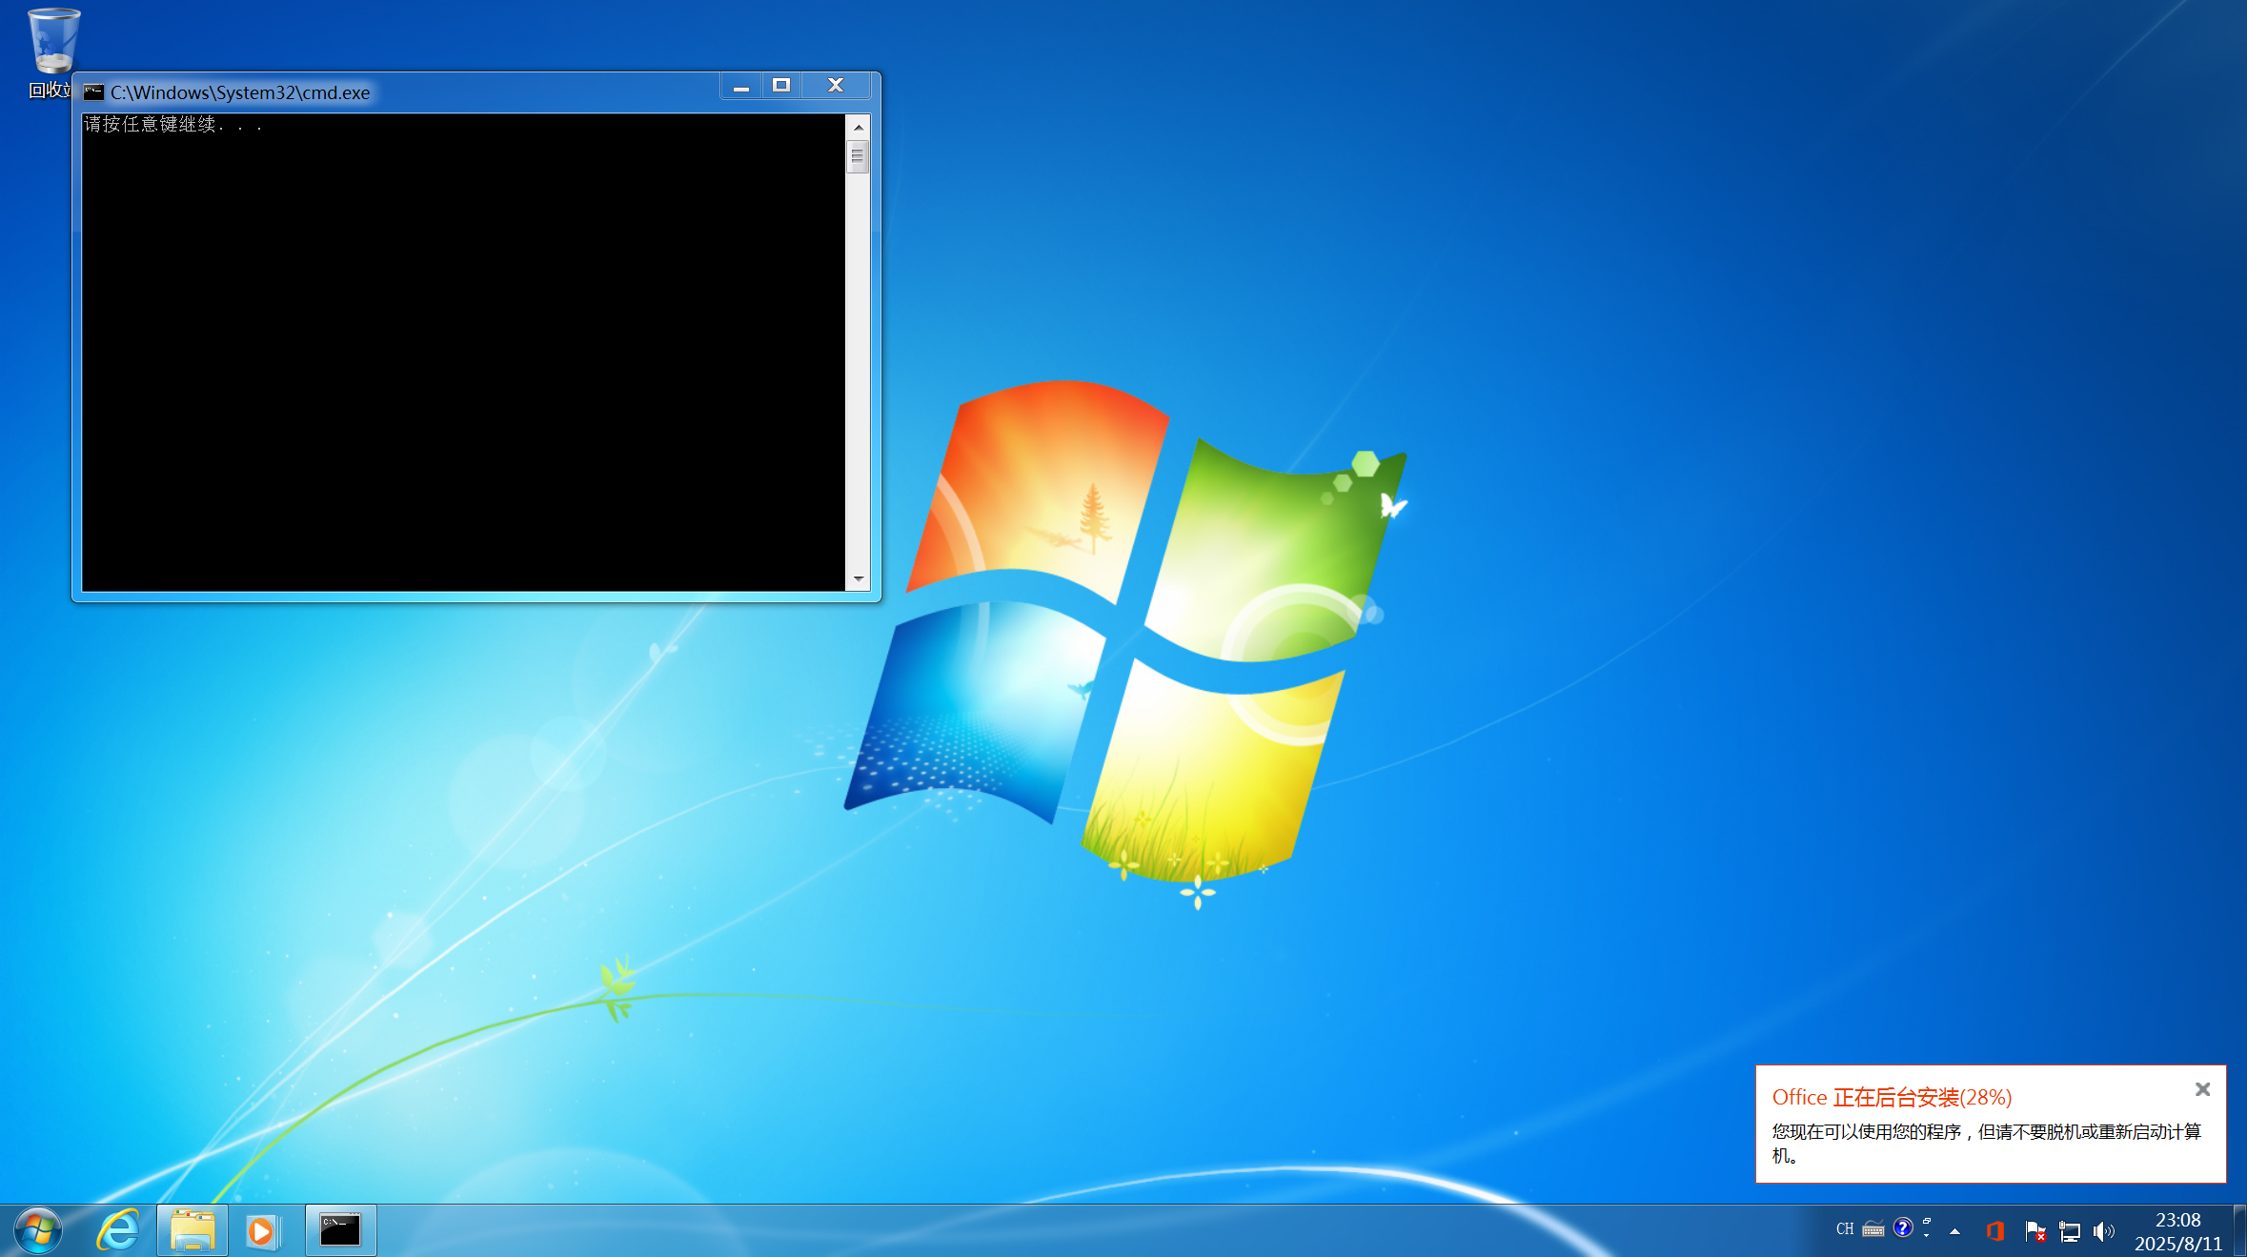
Task: Open Windows Media Player taskbar icon
Action: pos(262,1230)
